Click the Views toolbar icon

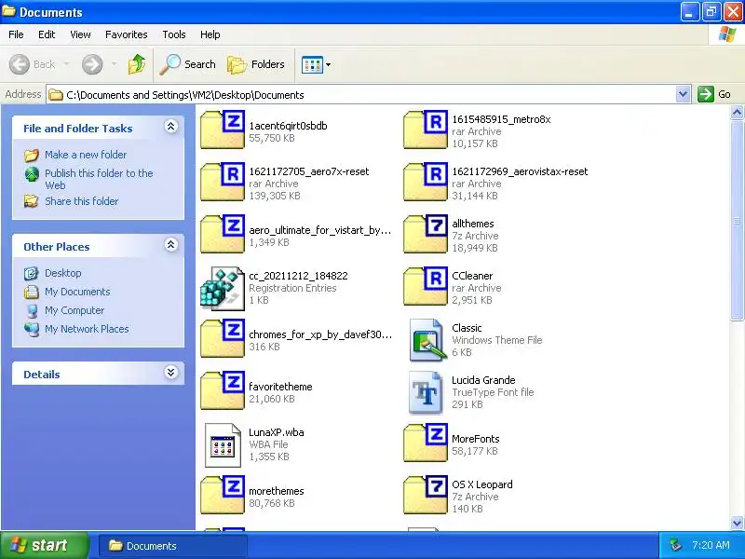tap(312, 64)
